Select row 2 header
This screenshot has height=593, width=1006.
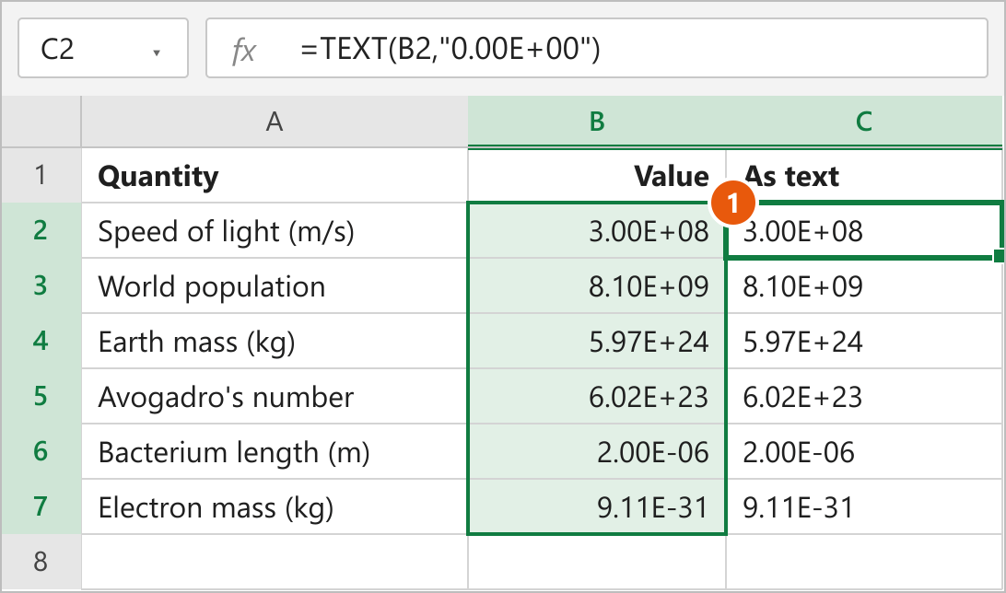click(x=41, y=231)
